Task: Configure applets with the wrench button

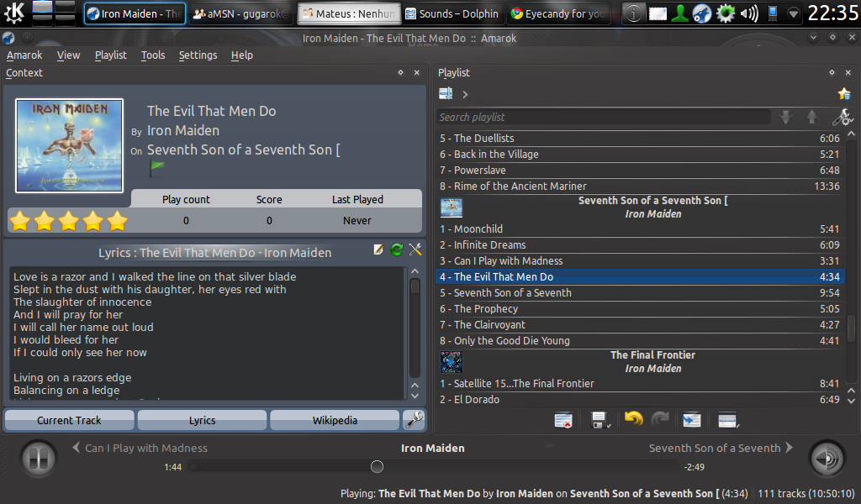Action: coord(414,420)
